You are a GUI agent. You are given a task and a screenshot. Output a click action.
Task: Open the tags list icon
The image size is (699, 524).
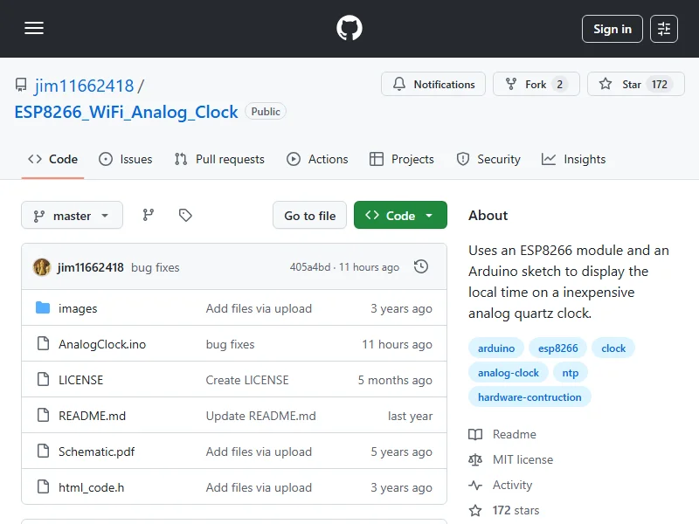point(185,215)
